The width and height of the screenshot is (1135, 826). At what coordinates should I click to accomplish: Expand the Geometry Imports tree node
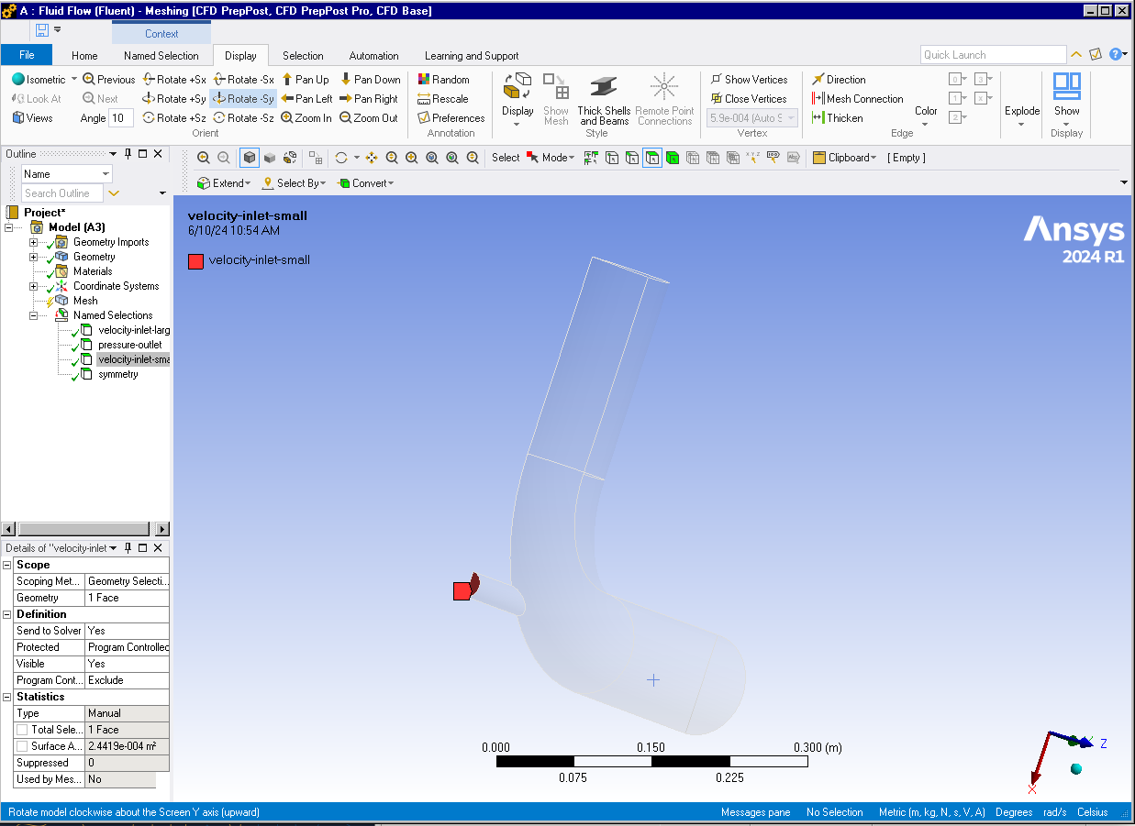click(34, 243)
